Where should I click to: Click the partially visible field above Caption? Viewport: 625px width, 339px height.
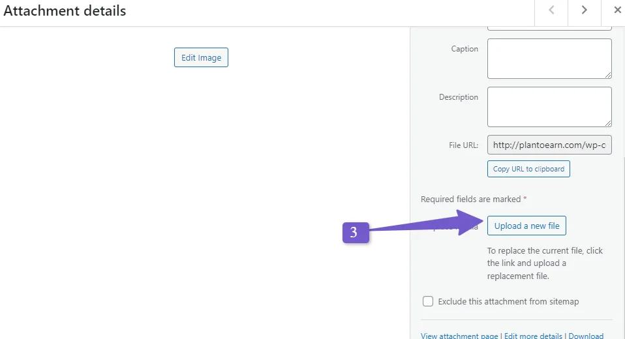549,28
